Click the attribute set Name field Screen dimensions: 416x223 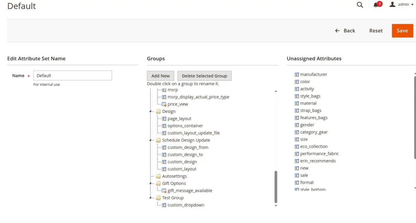(x=72, y=75)
